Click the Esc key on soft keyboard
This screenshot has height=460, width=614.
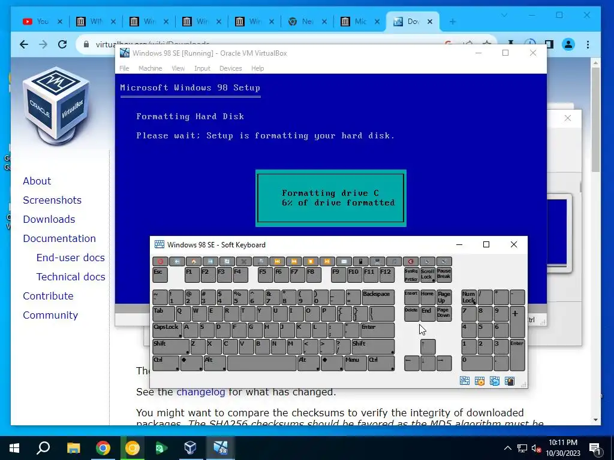pyautogui.click(x=160, y=274)
